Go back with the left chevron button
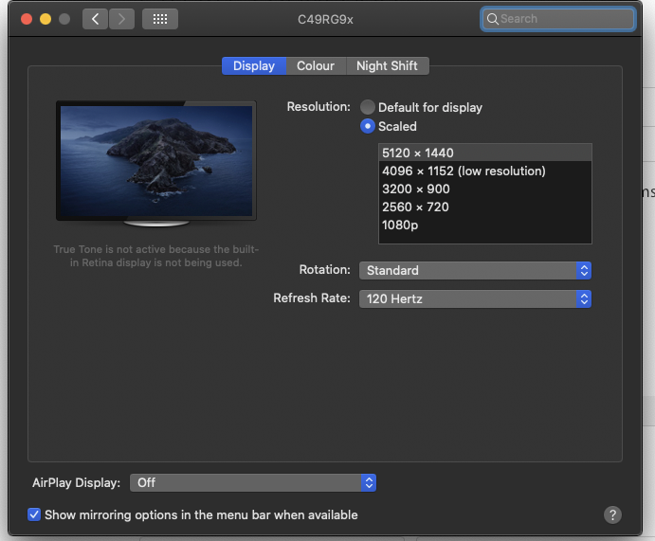 click(x=95, y=19)
